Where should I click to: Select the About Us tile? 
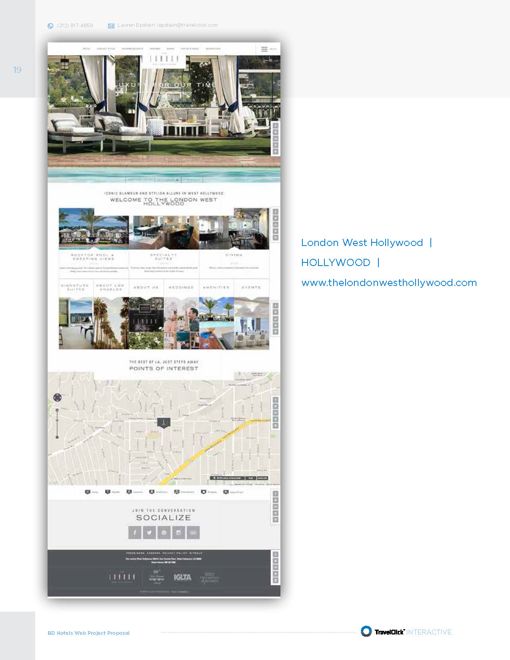coord(146,314)
